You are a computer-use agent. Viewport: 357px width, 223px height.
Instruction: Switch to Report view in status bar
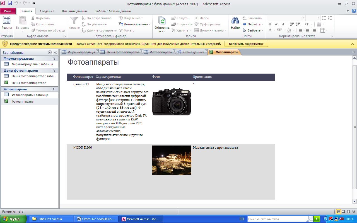(x=338, y=212)
